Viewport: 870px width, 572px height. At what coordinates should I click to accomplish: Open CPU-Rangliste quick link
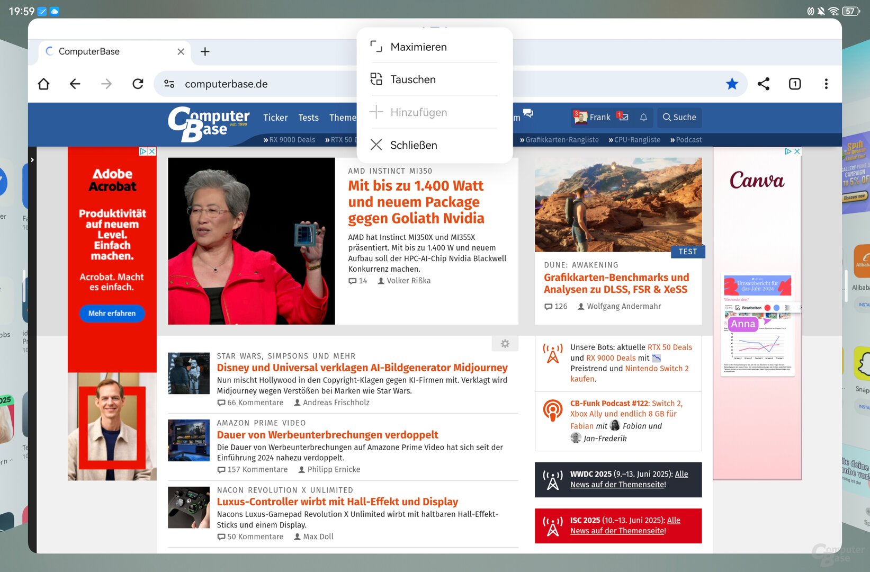pos(634,140)
